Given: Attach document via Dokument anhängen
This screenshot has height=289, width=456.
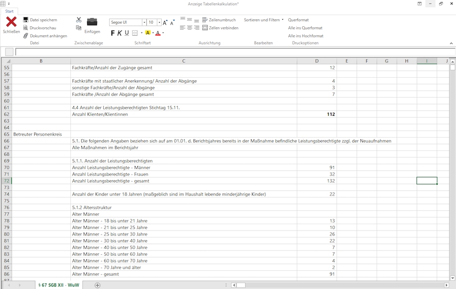Looking at the screenshot, I should coord(45,36).
